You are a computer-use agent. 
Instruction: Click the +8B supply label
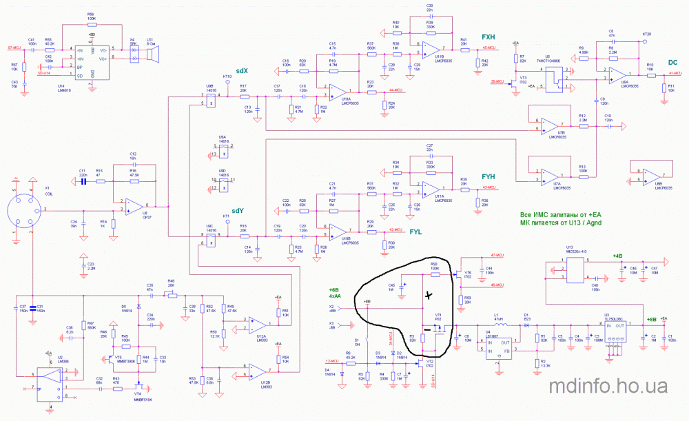(652, 320)
